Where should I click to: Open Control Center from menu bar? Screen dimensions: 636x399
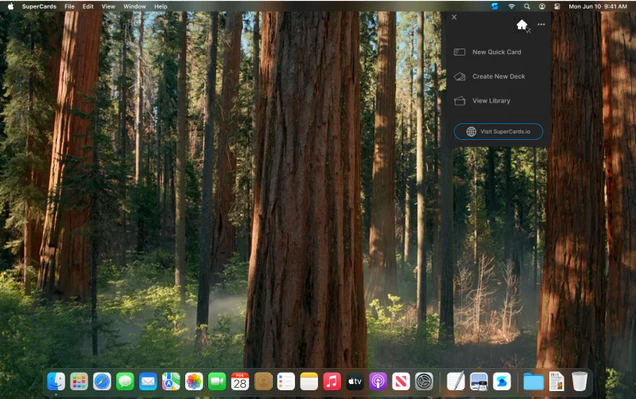[x=557, y=6]
